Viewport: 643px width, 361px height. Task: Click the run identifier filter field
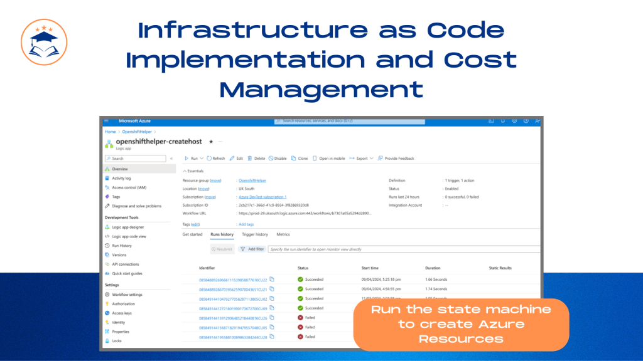(404, 249)
